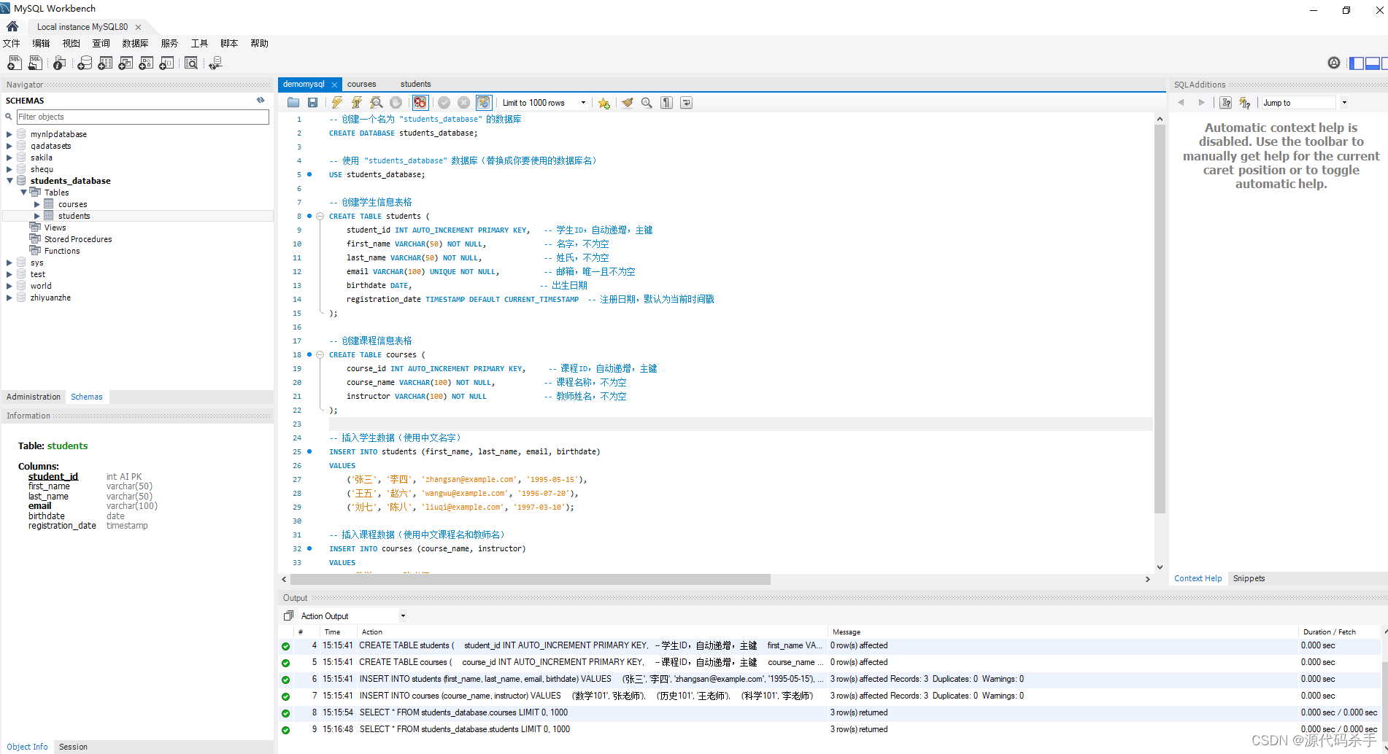
Task: Open SQL script file icon in main toolbar
Action: 35,63
